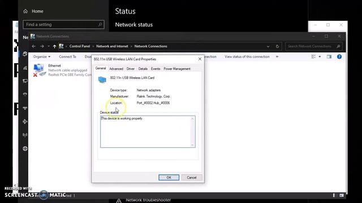Click the network adapter icon in dialog
Screen dimensions: 362x203
pyautogui.click(x=102, y=80)
